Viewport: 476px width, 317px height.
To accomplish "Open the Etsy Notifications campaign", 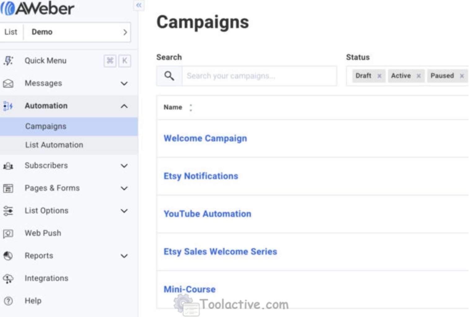I will point(201,176).
